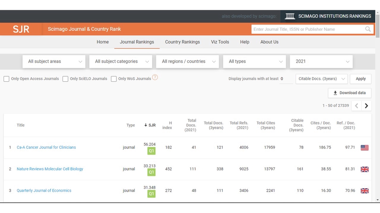380x213 pixels.
Task: Open Country Rankings tab
Action: pos(182,42)
